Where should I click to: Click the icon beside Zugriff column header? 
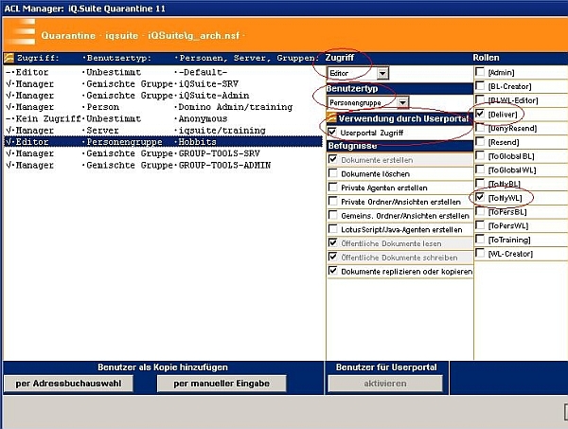click(x=8, y=58)
